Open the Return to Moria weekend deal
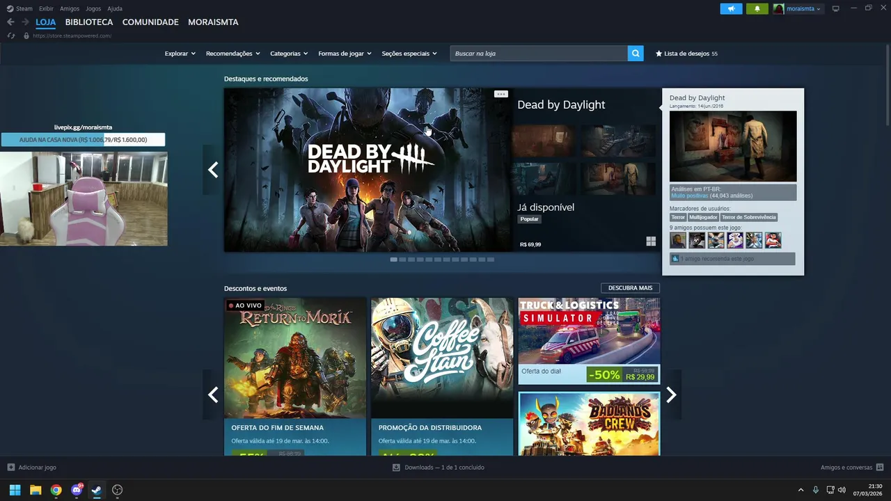 (295, 376)
